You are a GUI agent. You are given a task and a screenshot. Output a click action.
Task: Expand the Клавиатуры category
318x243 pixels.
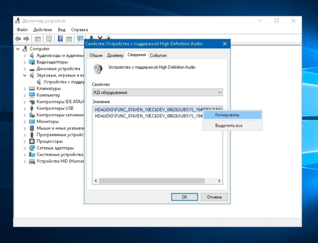[x=25, y=89]
